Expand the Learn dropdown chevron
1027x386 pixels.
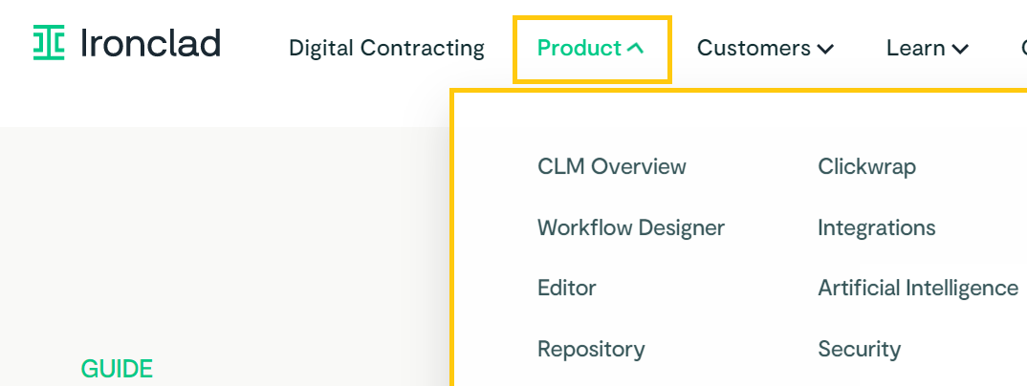[x=960, y=49]
